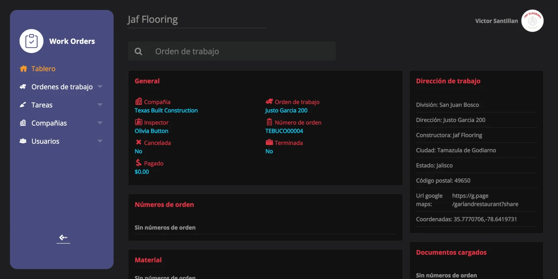This screenshot has width=558, height=279.
Task: Click the Compañía building icon
Action: (x=138, y=102)
